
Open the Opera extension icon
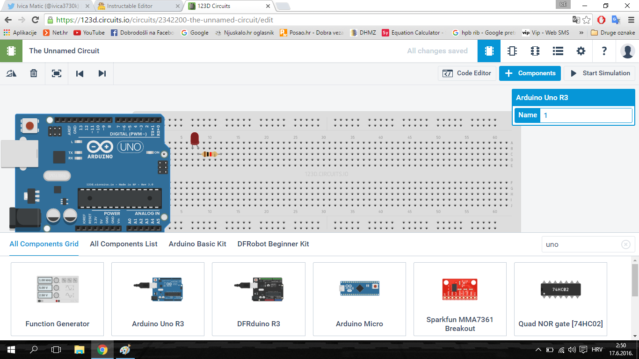[x=602, y=20]
